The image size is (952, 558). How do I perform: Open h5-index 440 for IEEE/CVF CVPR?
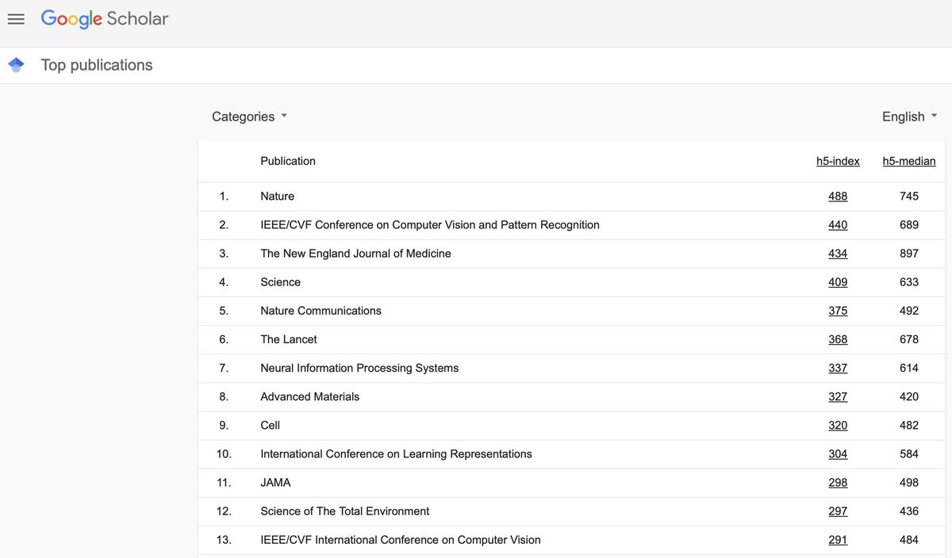(838, 225)
